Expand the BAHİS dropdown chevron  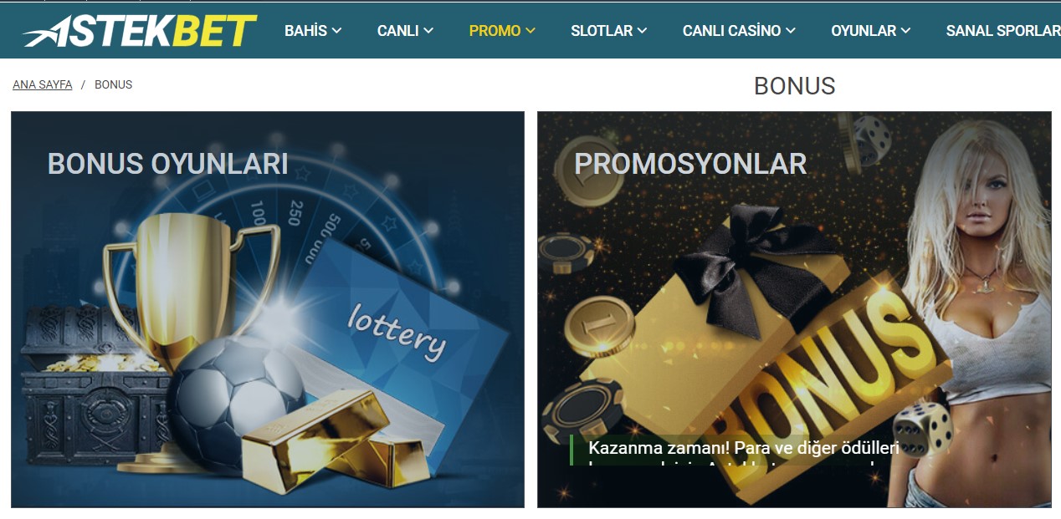click(x=336, y=31)
